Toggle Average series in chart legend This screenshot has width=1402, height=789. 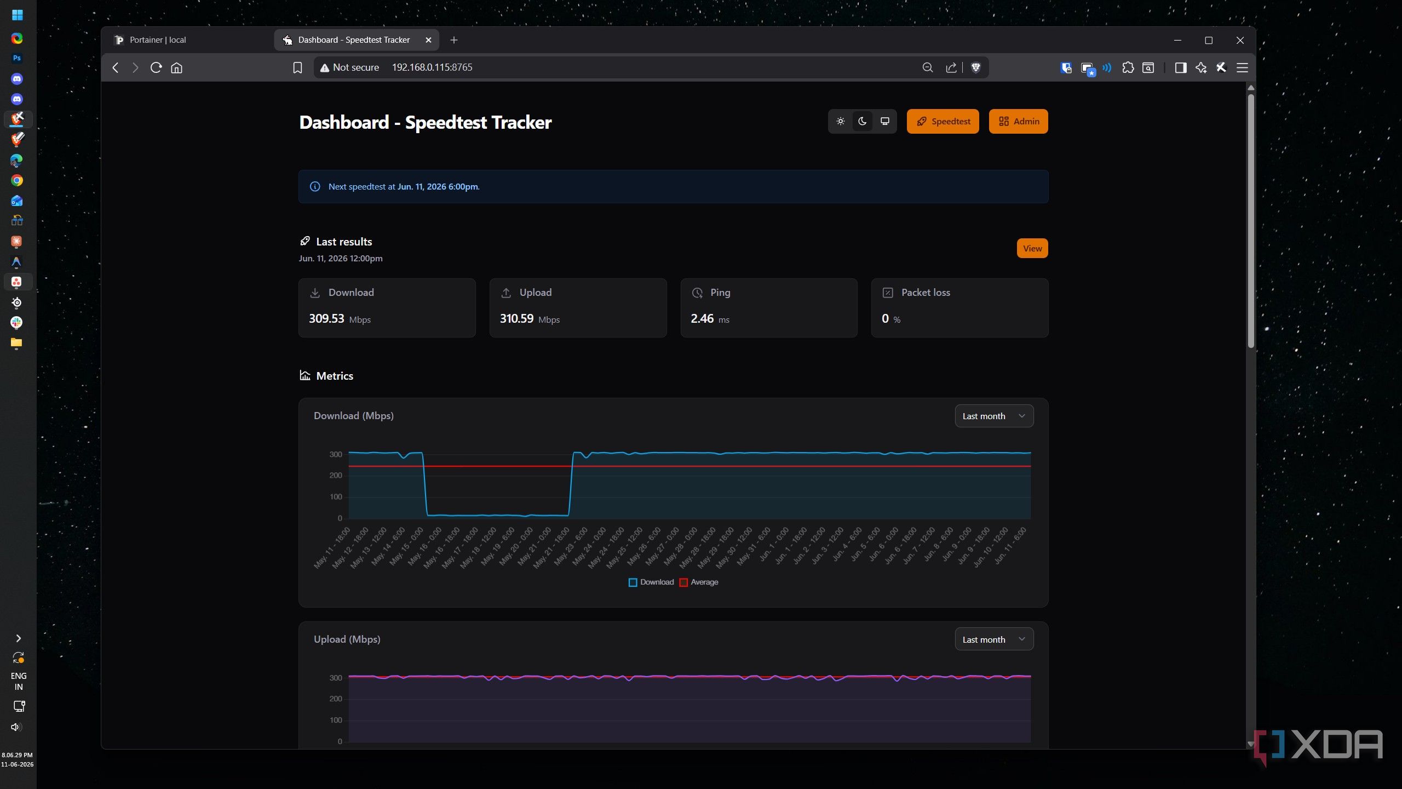699,582
